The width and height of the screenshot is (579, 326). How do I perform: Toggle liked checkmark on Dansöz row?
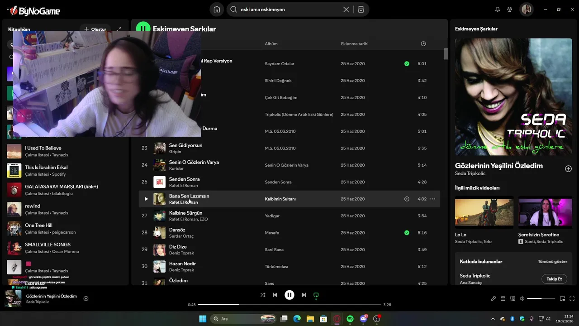click(407, 233)
